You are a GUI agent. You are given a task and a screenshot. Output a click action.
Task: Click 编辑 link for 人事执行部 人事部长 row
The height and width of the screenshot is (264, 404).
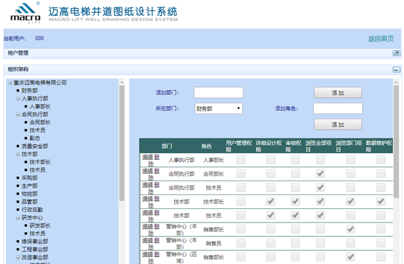point(147,156)
